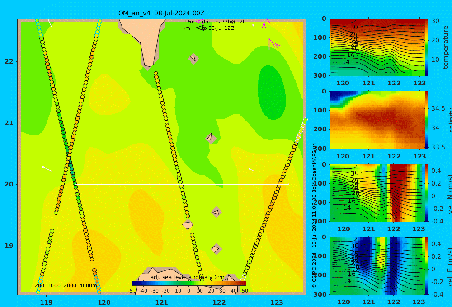This screenshot has width=452, height=307.
Task: Click the straight altimeter track ending near longitude 123.5
Action: click(274, 199)
